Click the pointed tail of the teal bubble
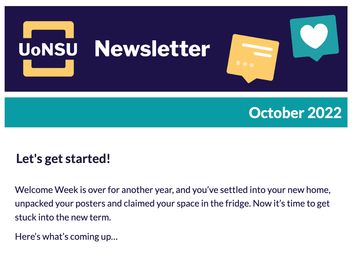 tap(316, 59)
